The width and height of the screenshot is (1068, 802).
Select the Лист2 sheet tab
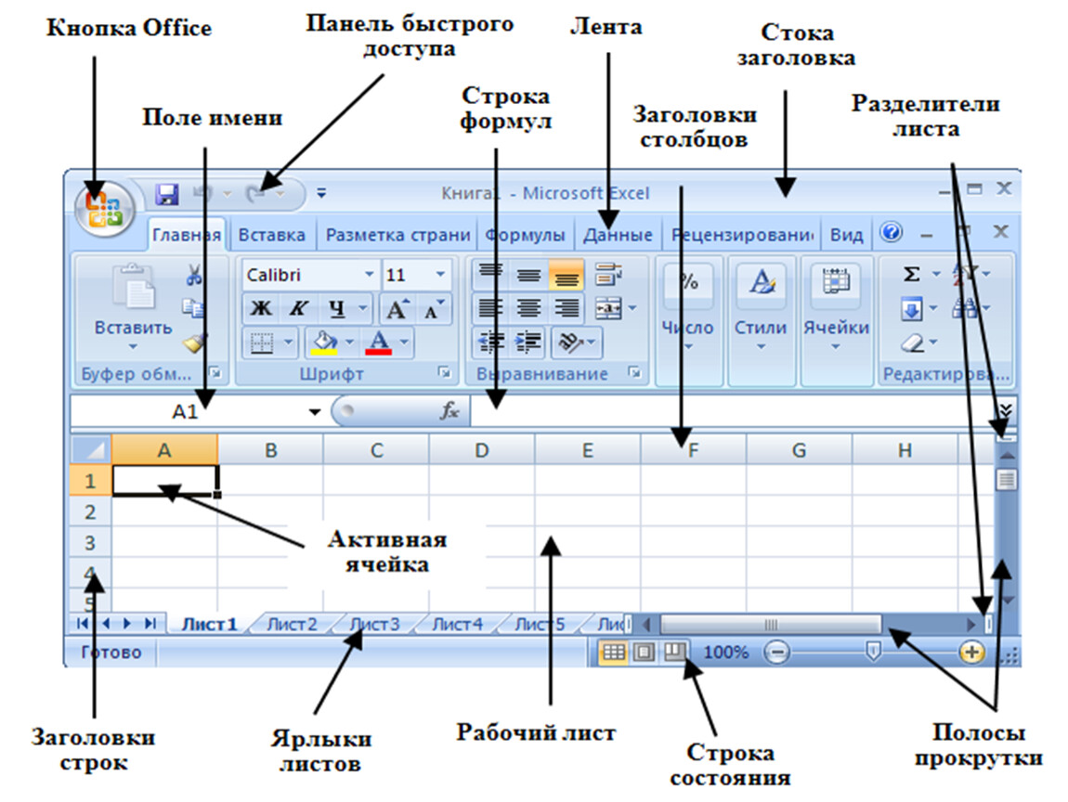coord(292,624)
